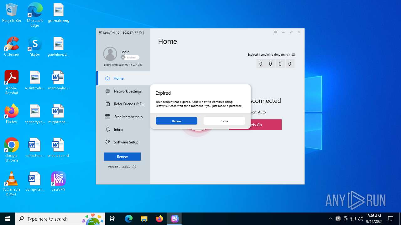Click the volume icon in system tray
Viewport: 401px width, 225px height.
[x=361, y=219]
